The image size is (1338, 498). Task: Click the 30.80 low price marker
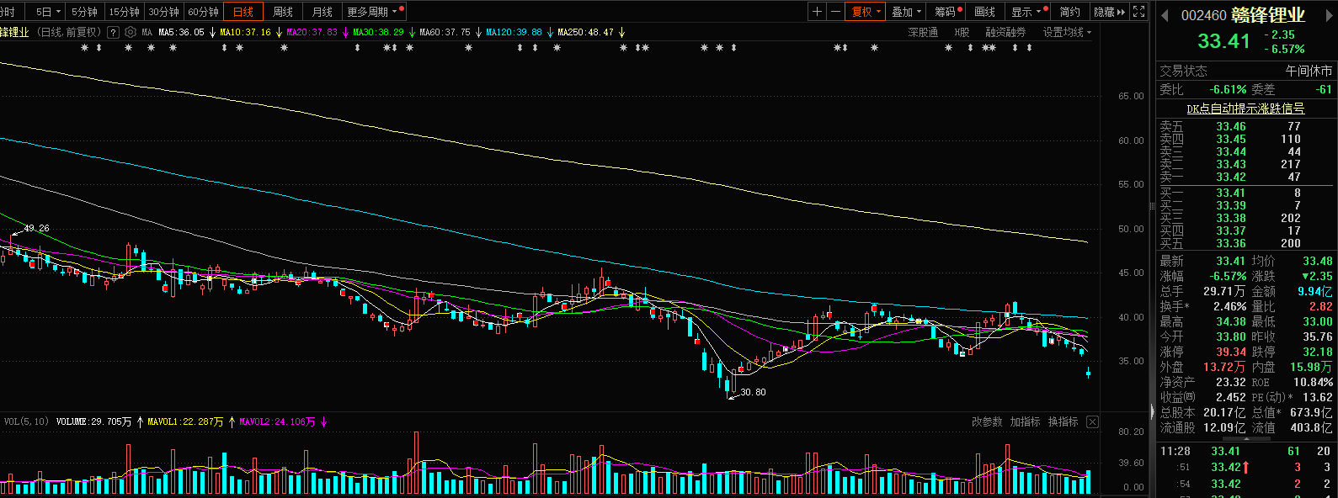[x=753, y=392]
